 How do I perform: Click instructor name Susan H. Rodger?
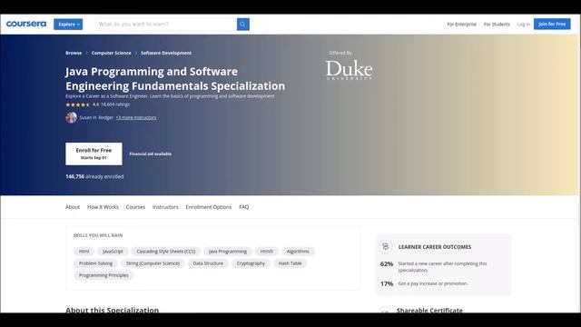pyautogui.click(x=96, y=117)
